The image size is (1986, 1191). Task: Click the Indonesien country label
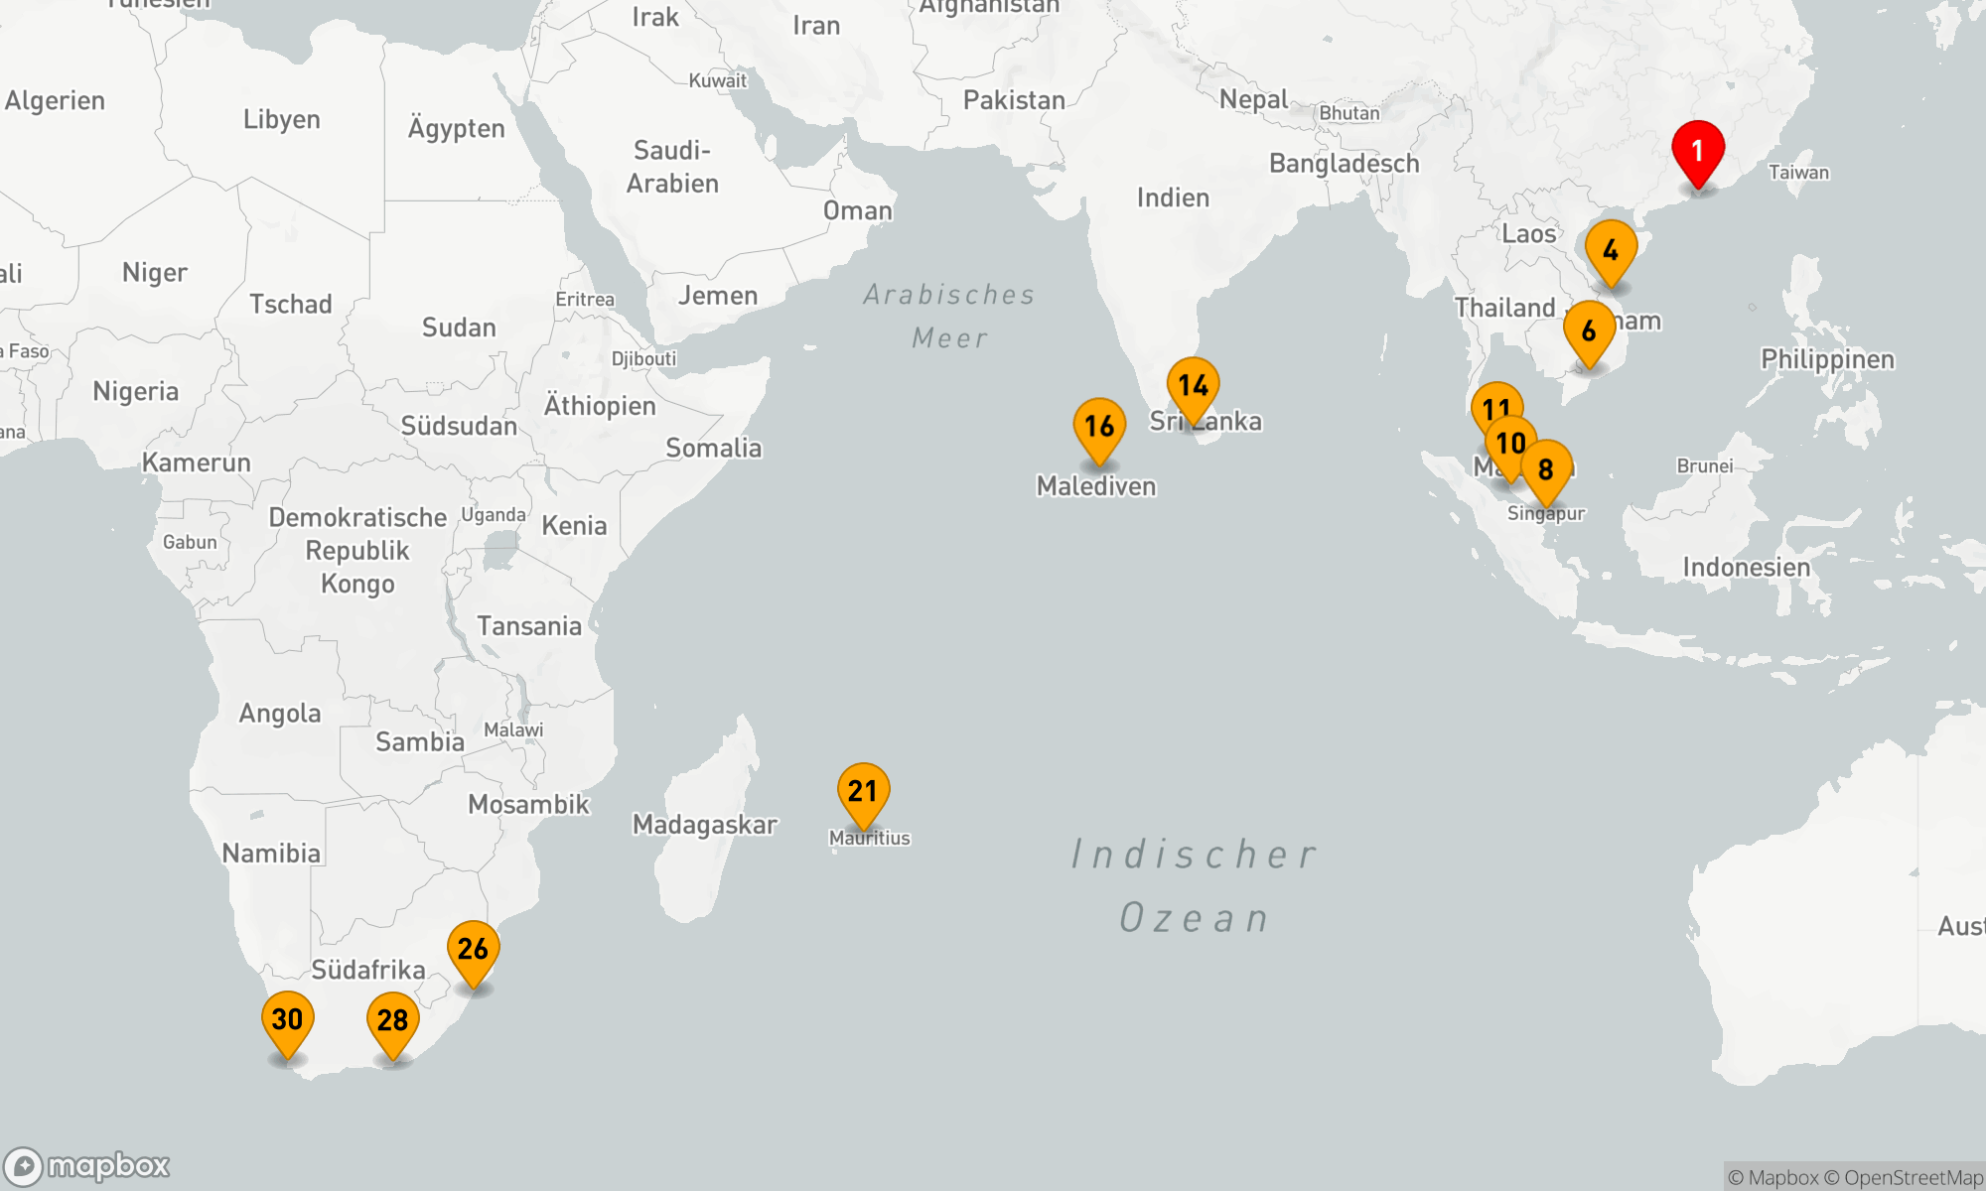pos(1746,568)
